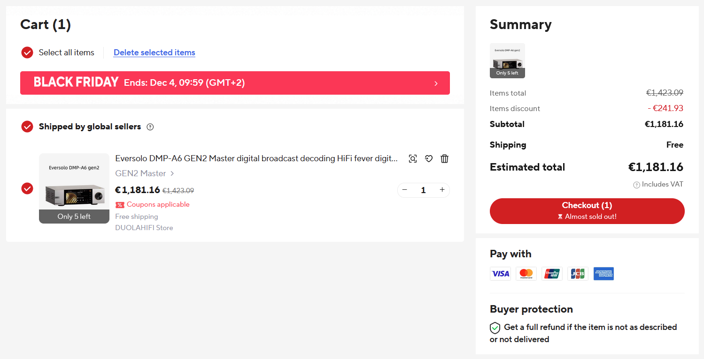Expand the Black Friday banner arrow
The image size is (704, 359).
pos(436,83)
